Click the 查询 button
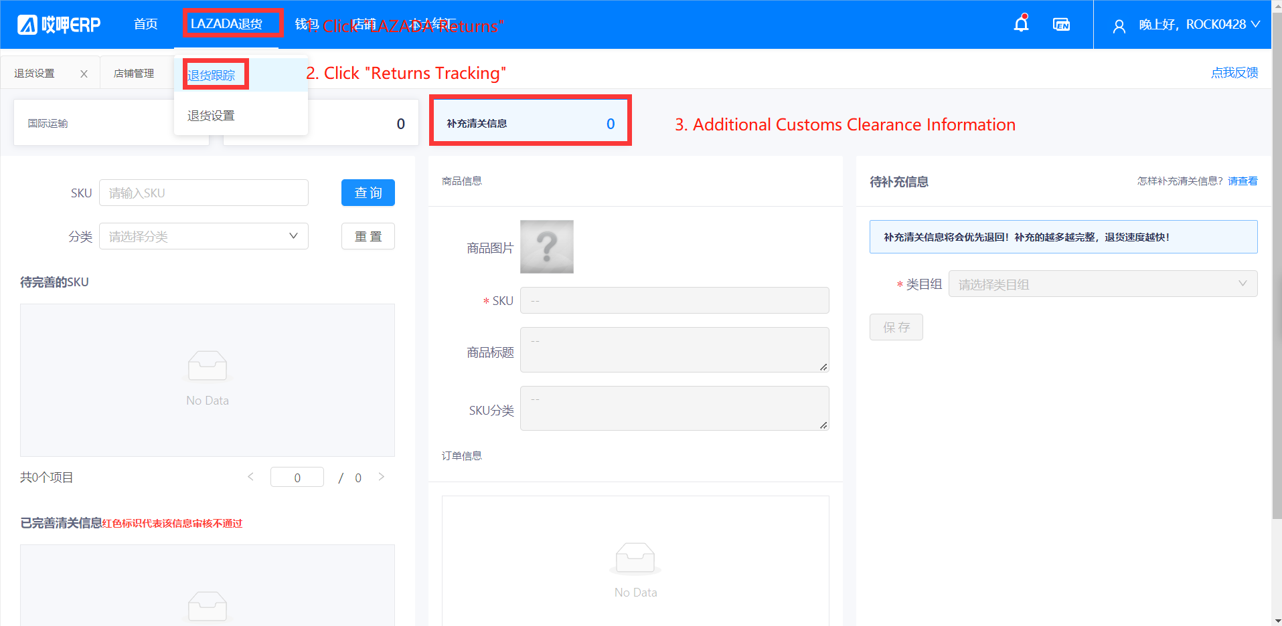The image size is (1282, 626). [x=368, y=193]
